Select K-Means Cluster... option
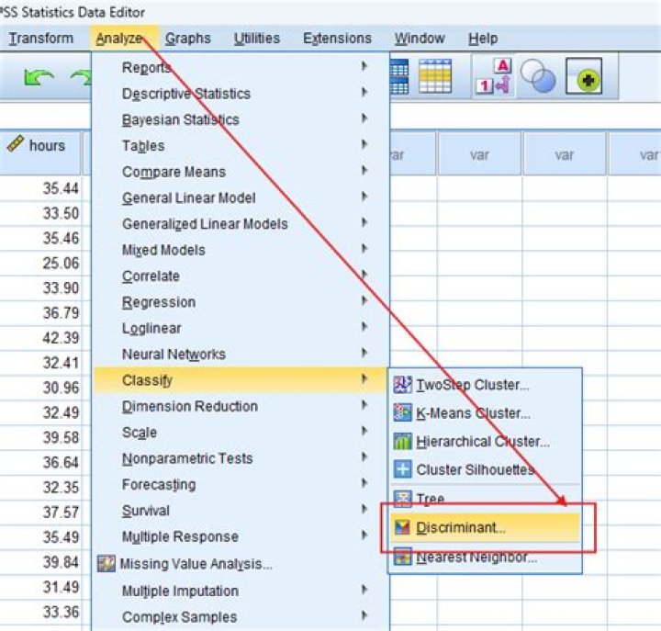661x631 pixels. [486, 413]
